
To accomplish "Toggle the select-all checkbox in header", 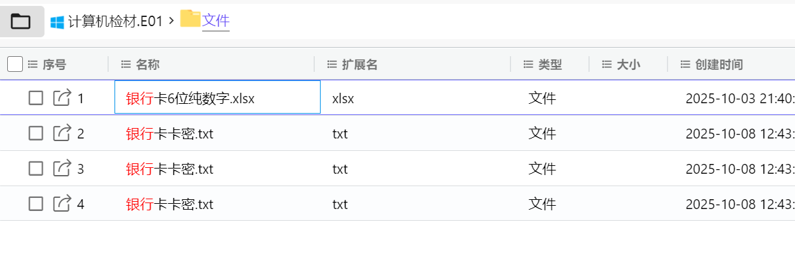I will tap(15, 64).
